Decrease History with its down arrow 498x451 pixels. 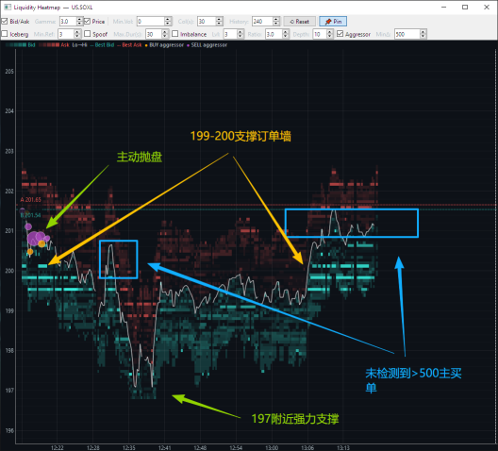(x=276, y=24)
